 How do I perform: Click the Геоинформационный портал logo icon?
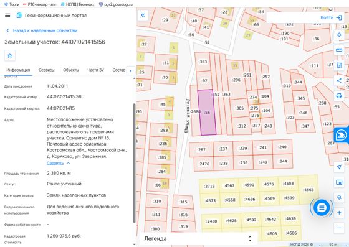click(19, 16)
